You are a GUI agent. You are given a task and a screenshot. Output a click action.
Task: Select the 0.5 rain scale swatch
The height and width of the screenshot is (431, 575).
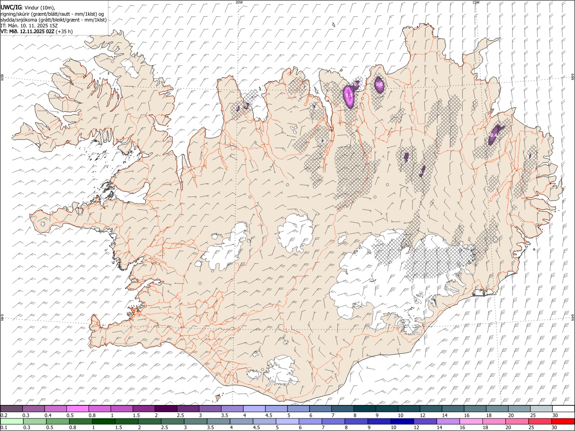click(x=57, y=421)
